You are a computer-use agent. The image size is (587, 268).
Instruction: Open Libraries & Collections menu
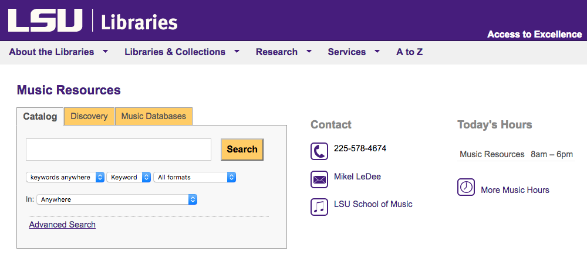[x=175, y=52]
